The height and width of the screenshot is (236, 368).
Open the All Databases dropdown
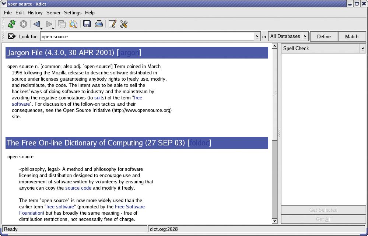coord(288,36)
